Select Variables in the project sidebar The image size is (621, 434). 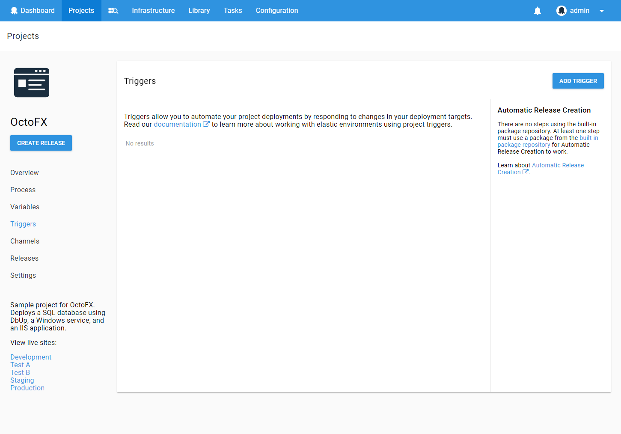[x=25, y=207]
